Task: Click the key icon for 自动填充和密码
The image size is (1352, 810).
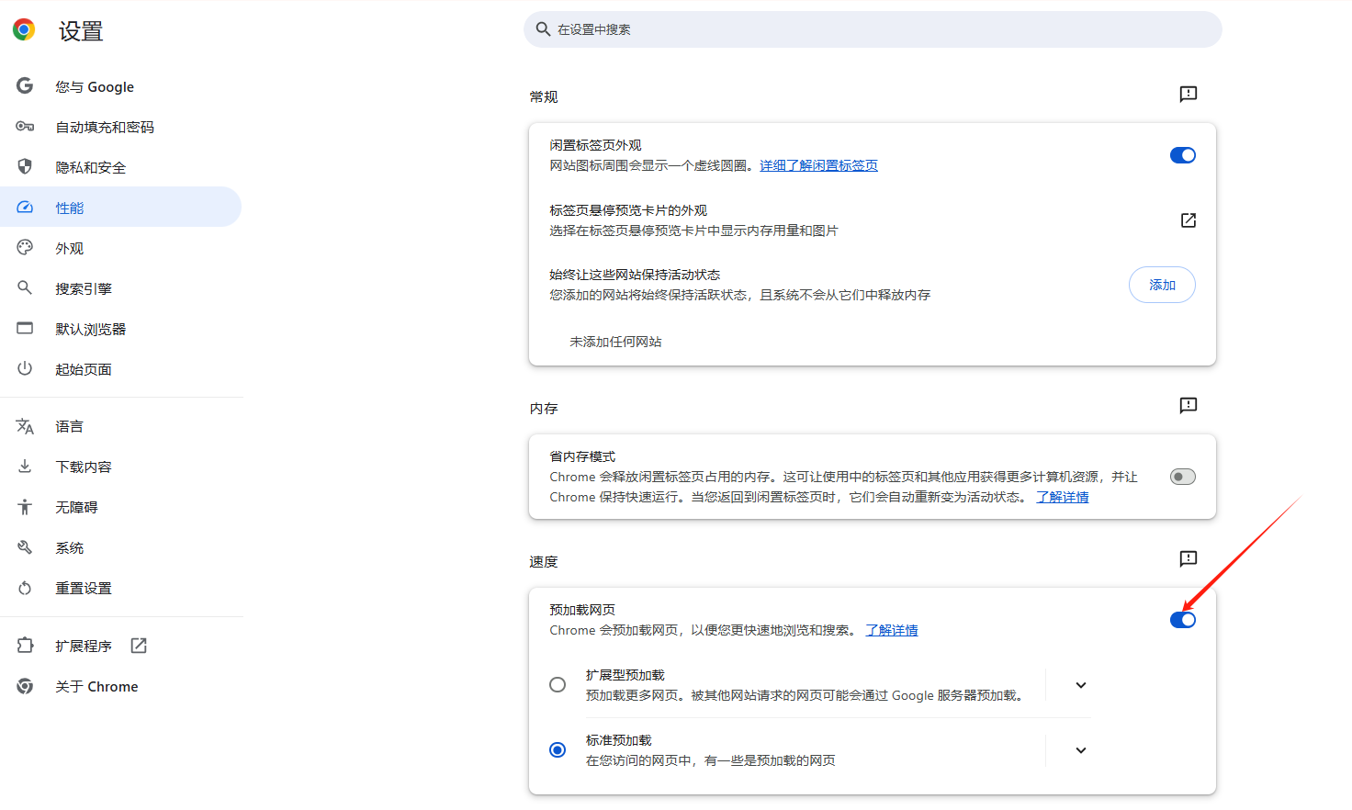Action: point(25,127)
